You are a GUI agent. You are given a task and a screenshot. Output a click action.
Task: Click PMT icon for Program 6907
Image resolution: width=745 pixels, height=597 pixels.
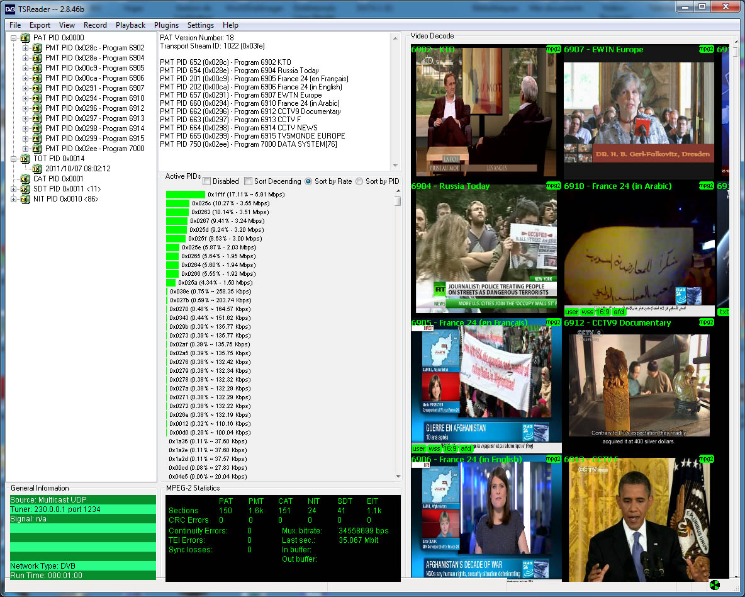[x=37, y=88]
